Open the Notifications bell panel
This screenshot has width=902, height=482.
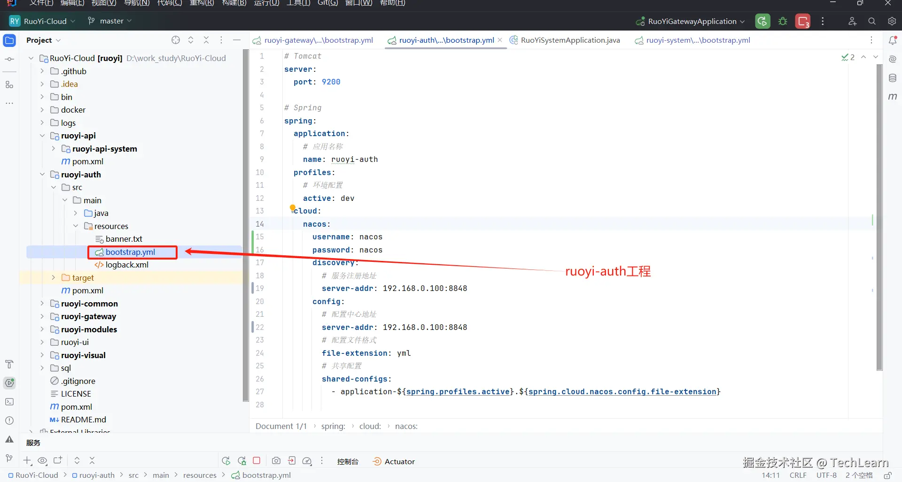pos(893,40)
